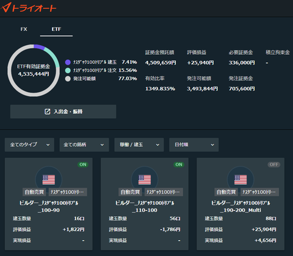Click US flag icon on _190-200_Multi card

point(241,180)
